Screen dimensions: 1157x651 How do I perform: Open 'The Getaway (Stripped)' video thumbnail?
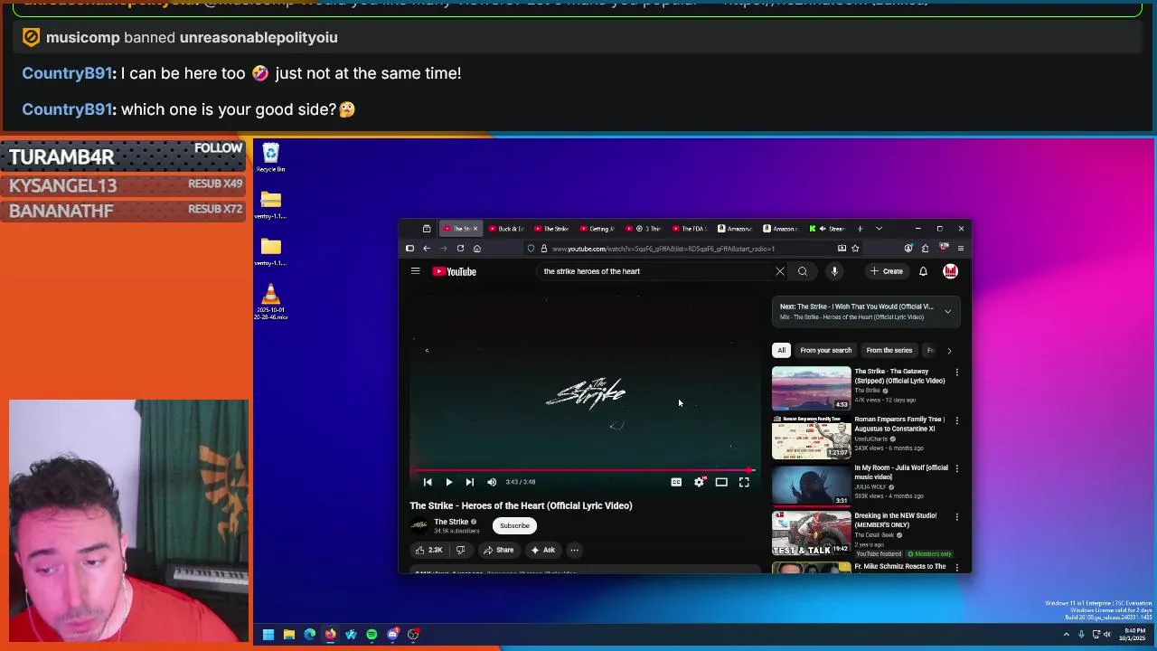click(811, 388)
